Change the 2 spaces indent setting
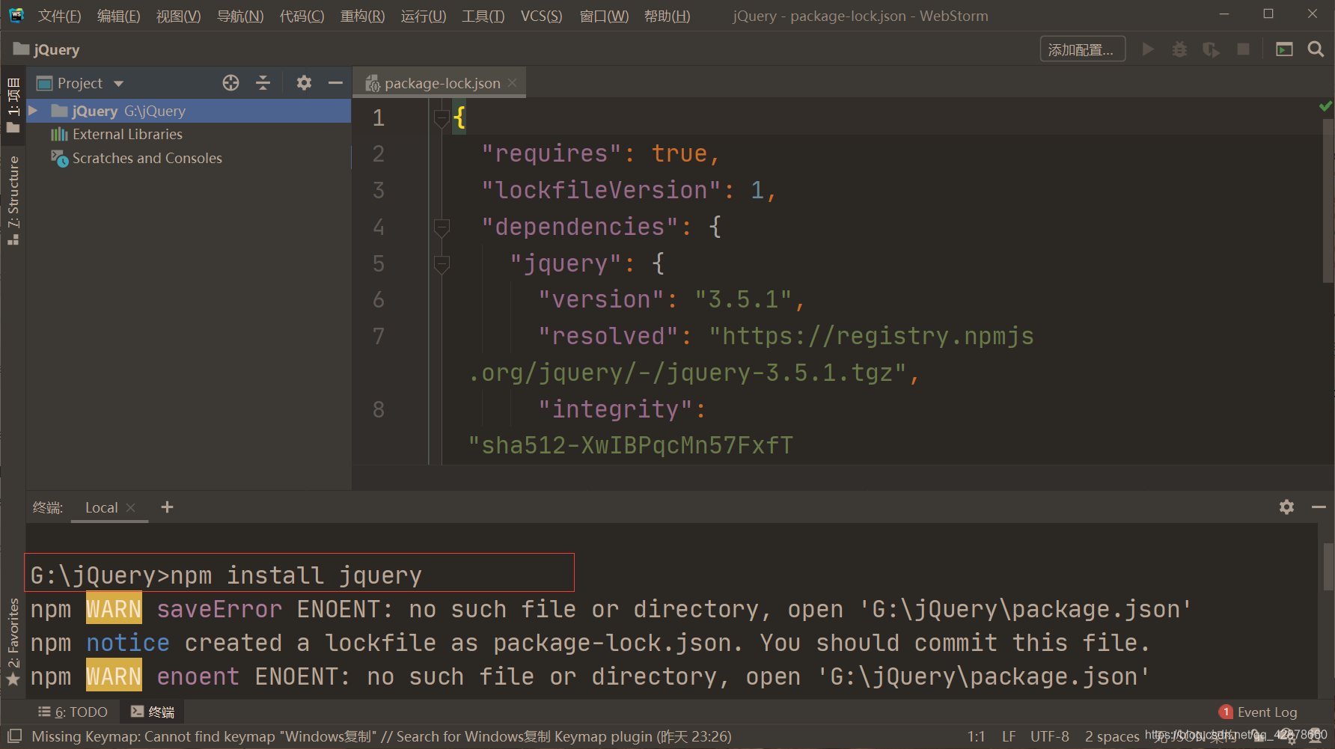Image resolution: width=1335 pixels, height=749 pixels. [1112, 737]
